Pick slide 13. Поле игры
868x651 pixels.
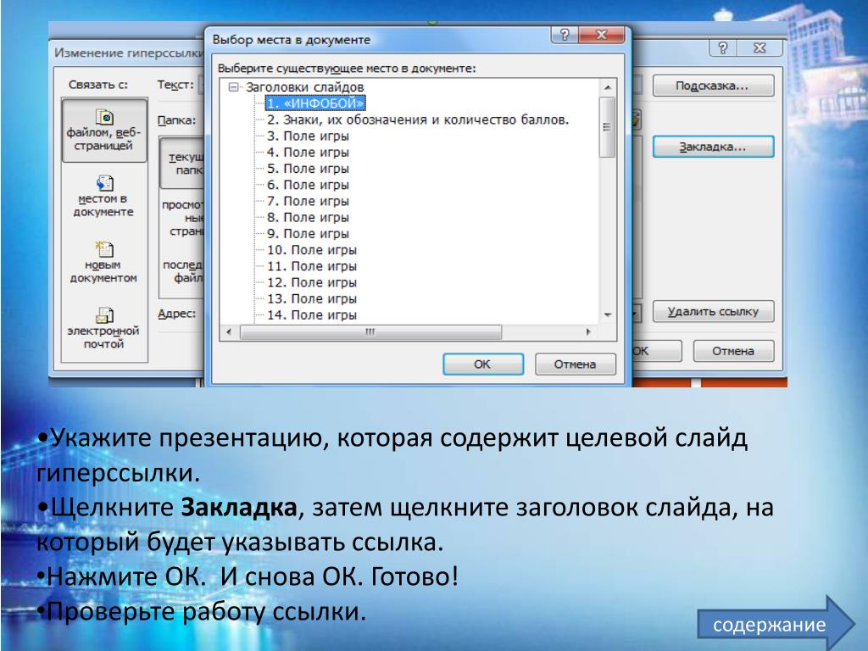[312, 298]
